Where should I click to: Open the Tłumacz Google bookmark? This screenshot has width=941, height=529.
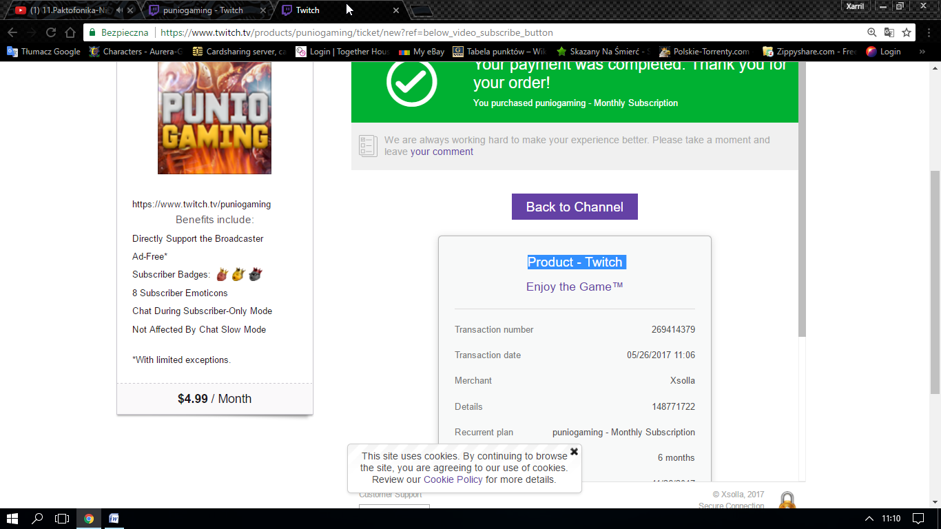(x=43, y=51)
